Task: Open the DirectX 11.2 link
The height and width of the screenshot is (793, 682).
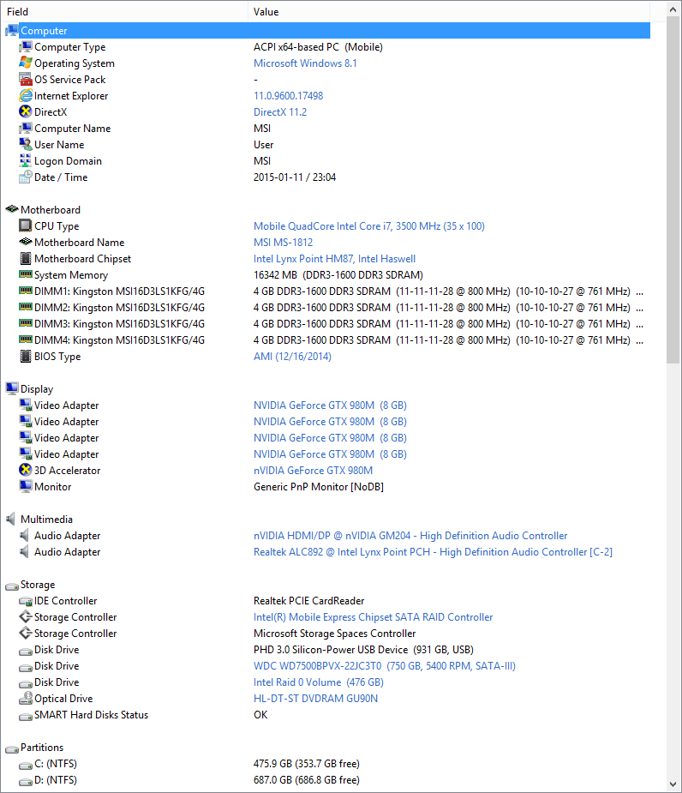Action: (x=280, y=111)
